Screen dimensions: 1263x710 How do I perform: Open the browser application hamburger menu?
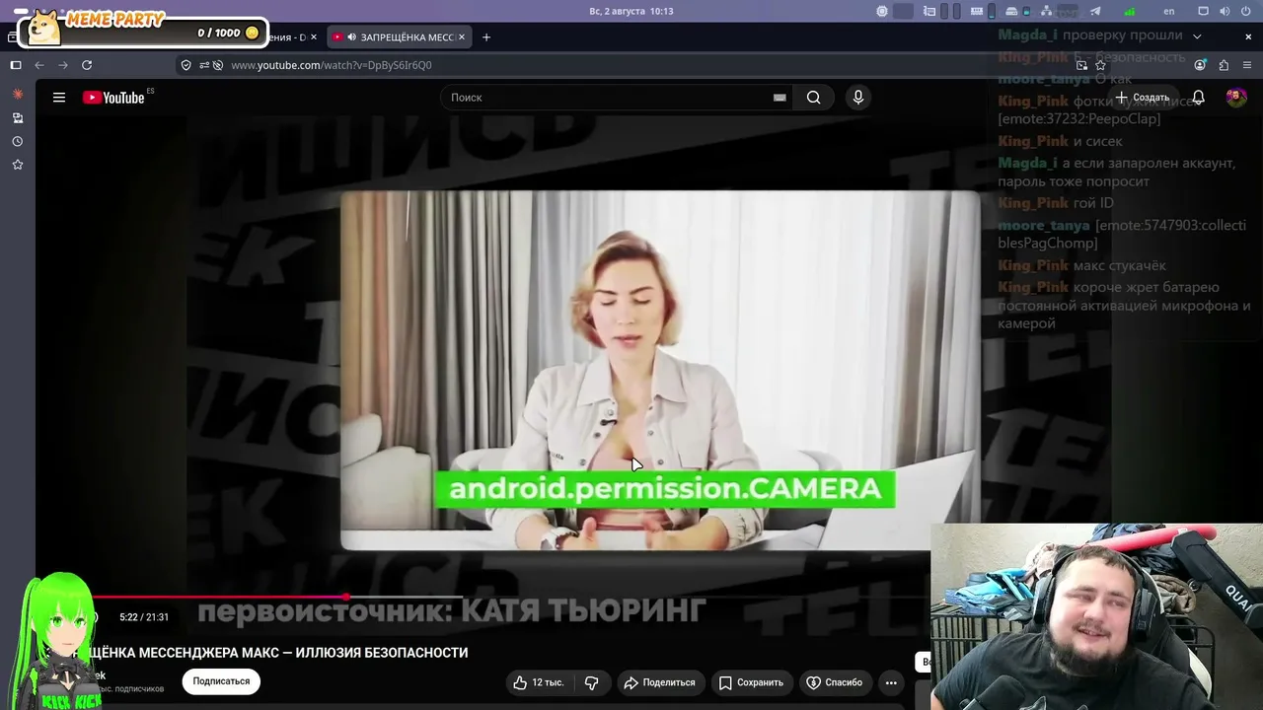[1247, 65]
